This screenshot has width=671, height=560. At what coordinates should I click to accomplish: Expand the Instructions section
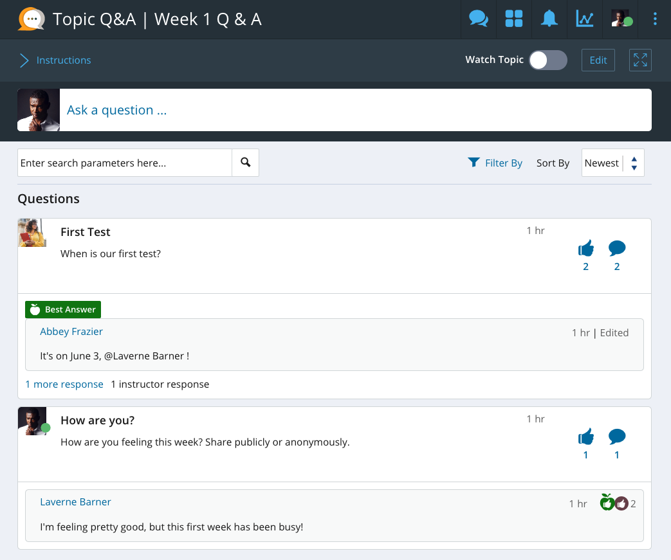[55, 60]
